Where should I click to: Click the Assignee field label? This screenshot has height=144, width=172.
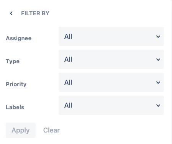click(19, 38)
